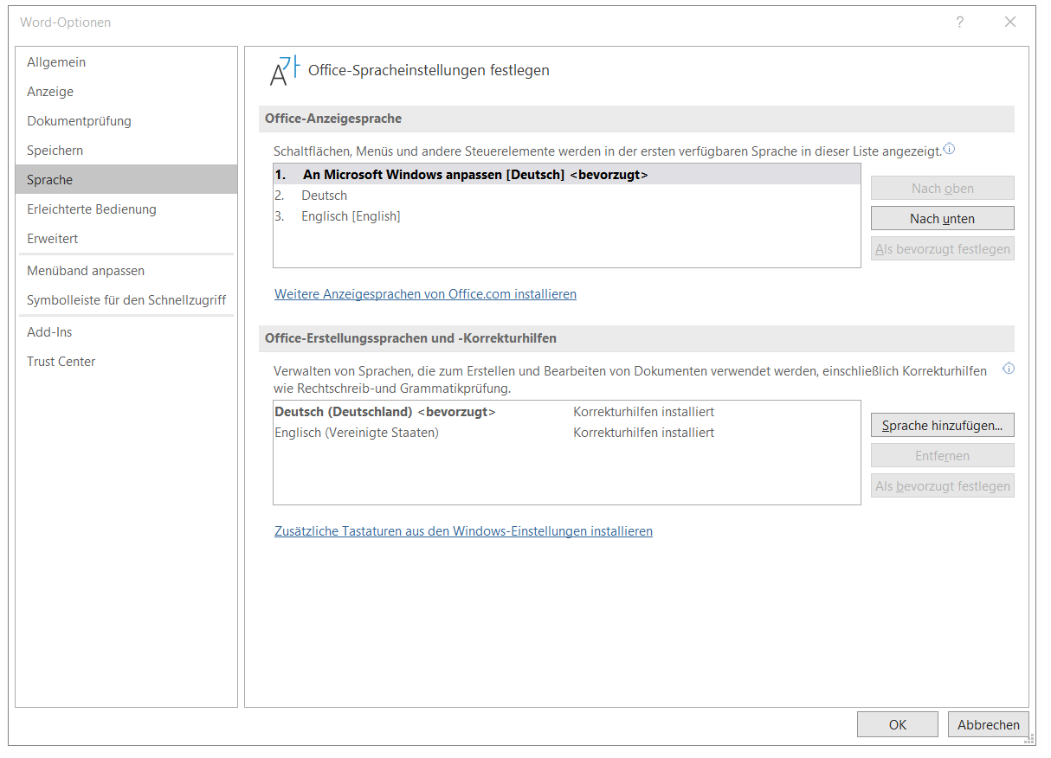Click the language settings header icon

pyautogui.click(x=285, y=70)
